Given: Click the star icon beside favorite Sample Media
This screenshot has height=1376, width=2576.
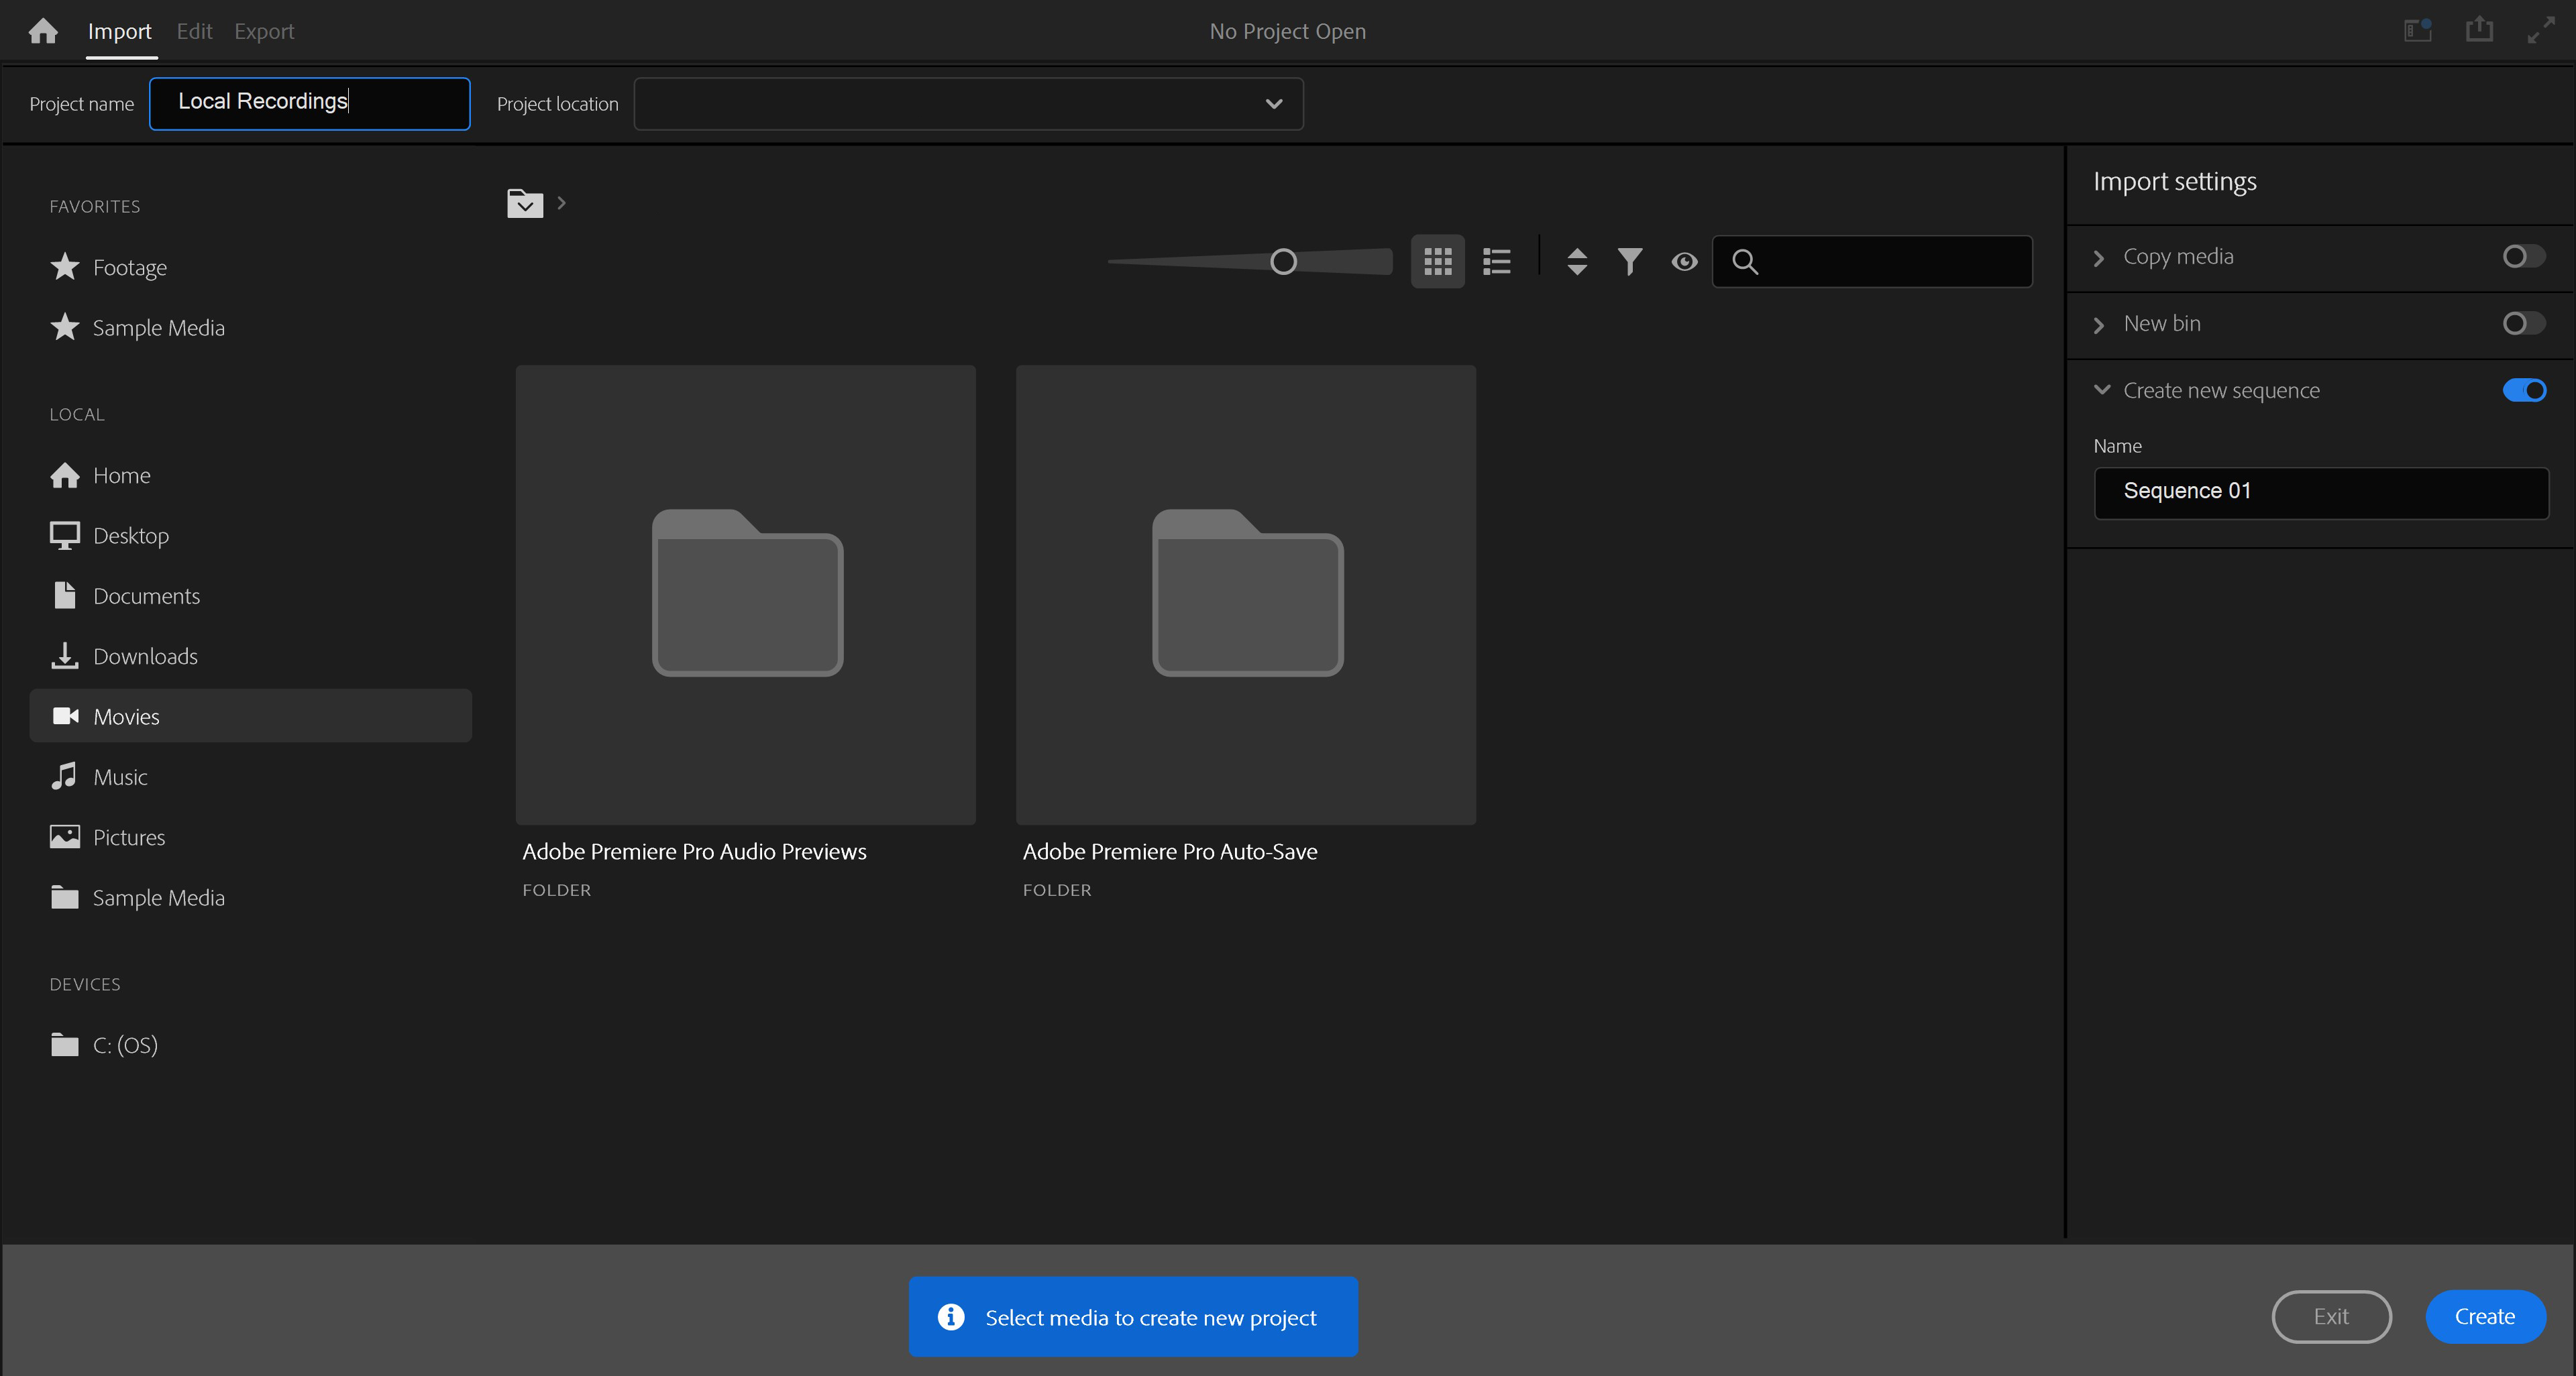Looking at the screenshot, I should [x=65, y=327].
